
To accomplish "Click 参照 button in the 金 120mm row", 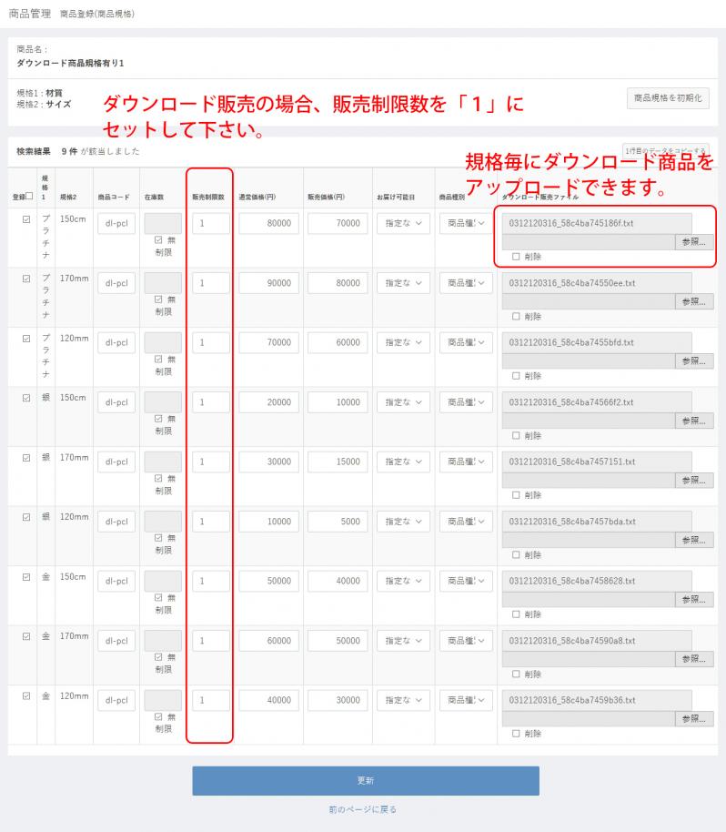I will click(x=694, y=718).
